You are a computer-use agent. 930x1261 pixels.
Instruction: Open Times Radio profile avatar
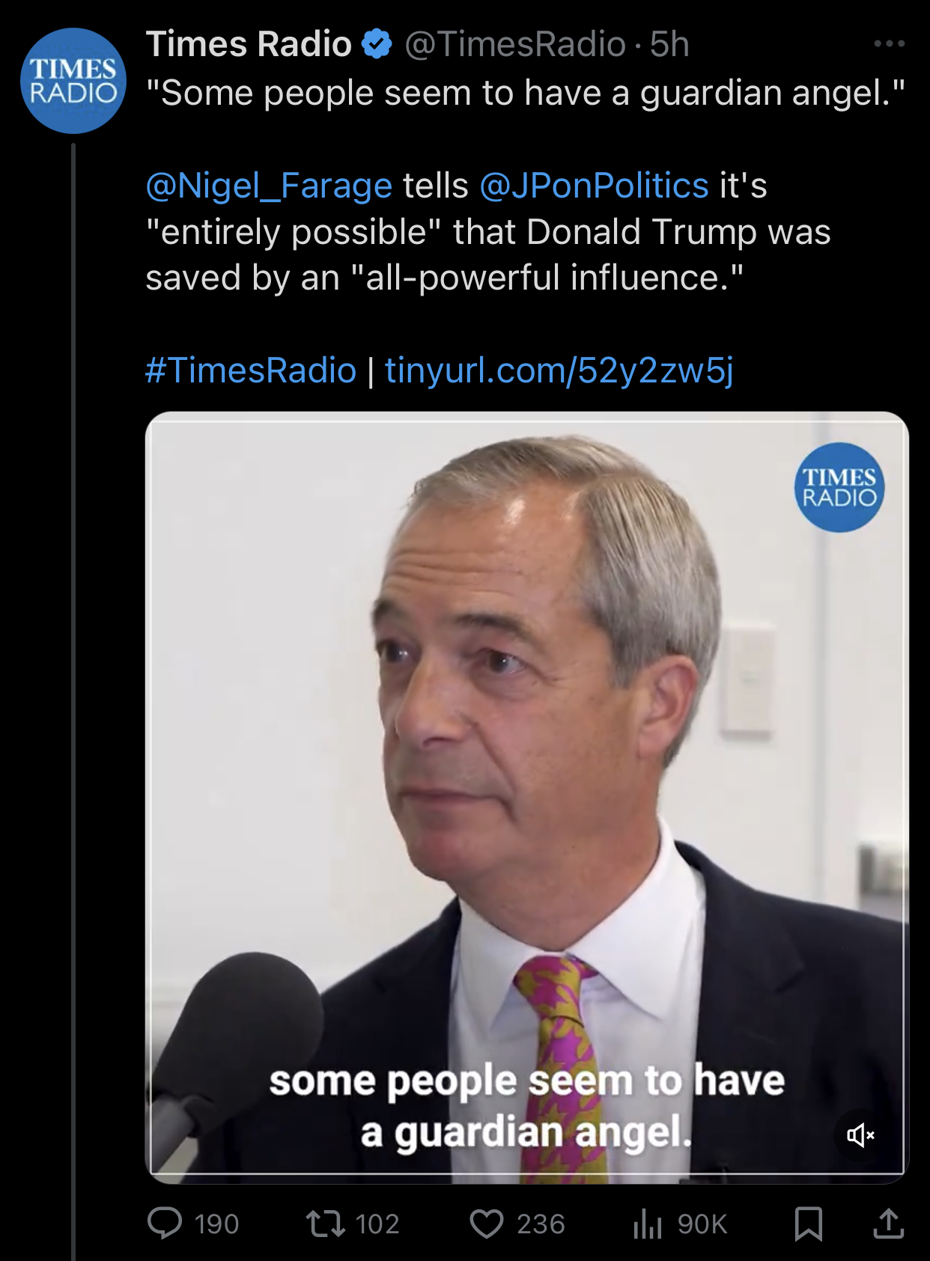tap(73, 81)
